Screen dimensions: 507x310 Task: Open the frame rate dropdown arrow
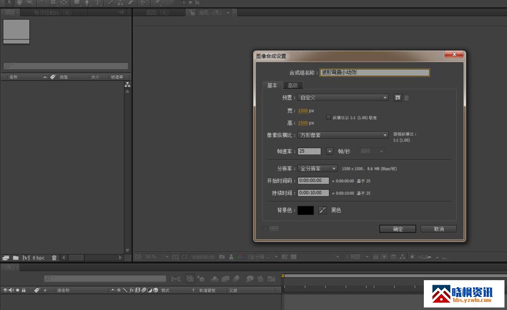[330, 151]
